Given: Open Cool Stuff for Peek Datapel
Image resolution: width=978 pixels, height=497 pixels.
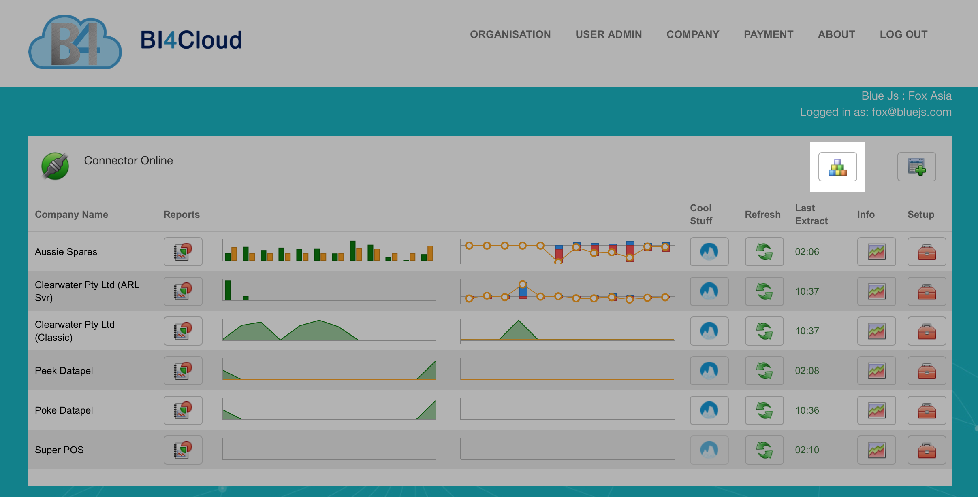Looking at the screenshot, I should [709, 371].
